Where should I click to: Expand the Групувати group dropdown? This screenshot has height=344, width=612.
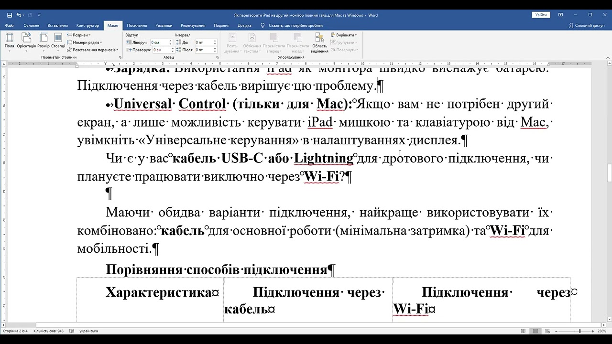[343, 42]
